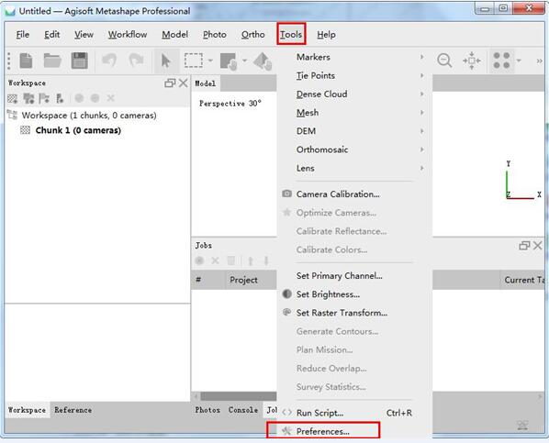Viewport: 549px width, 443px height.
Task: Open the Model menu
Action: [x=174, y=35]
